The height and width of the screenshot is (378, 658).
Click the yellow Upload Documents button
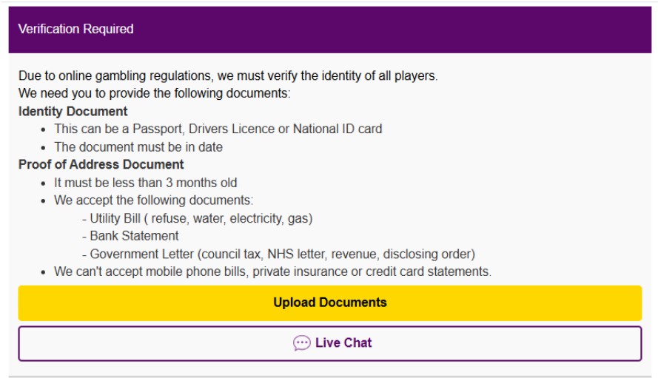pyautogui.click(x=329, y=303)
